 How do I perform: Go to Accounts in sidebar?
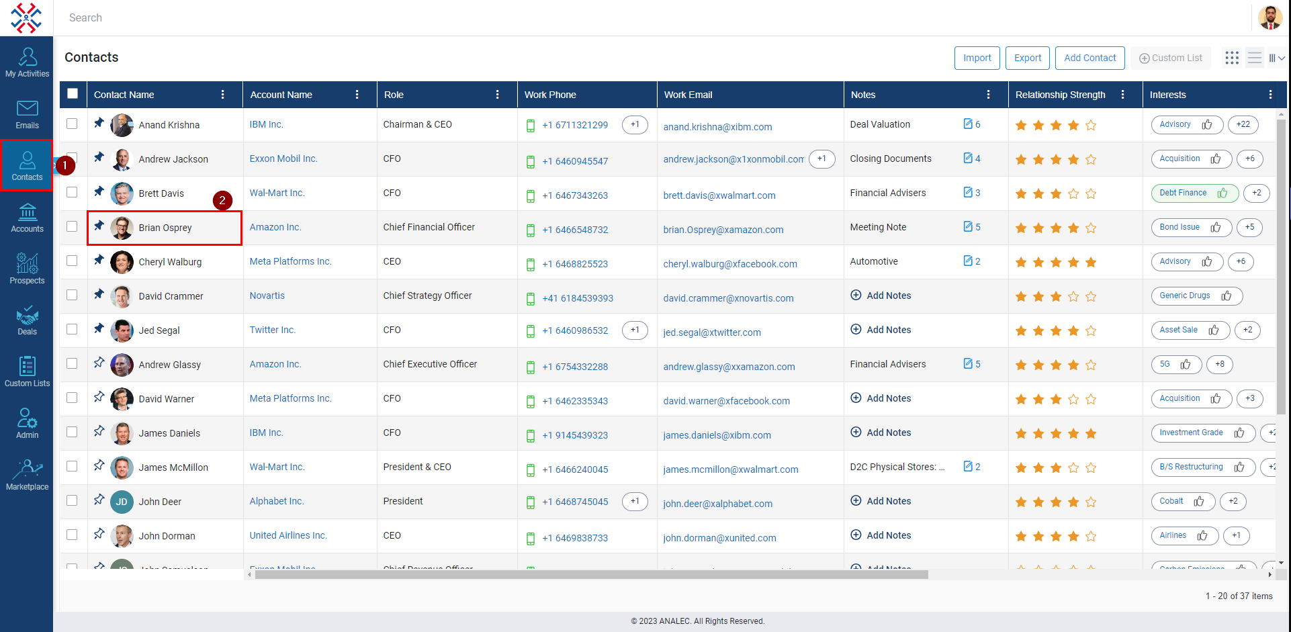coord(27,218)
